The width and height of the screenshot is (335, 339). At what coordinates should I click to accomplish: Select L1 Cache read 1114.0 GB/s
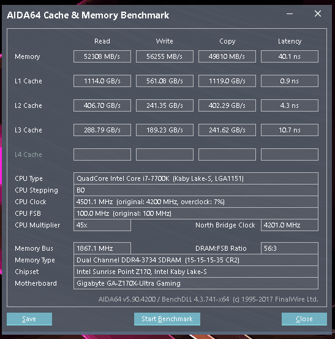[102, 81]
